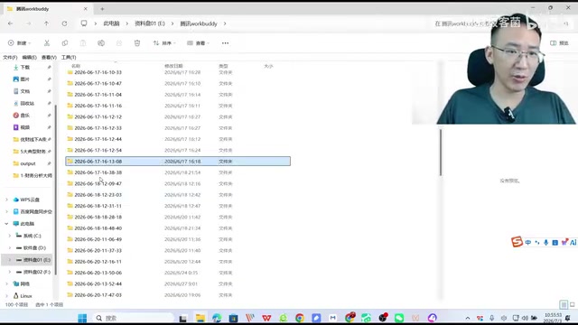Image resolution: width=578 pixels, height=325 pixels.
Task: Click the navigation pane scrollbar
Action: tap(56, 190)
